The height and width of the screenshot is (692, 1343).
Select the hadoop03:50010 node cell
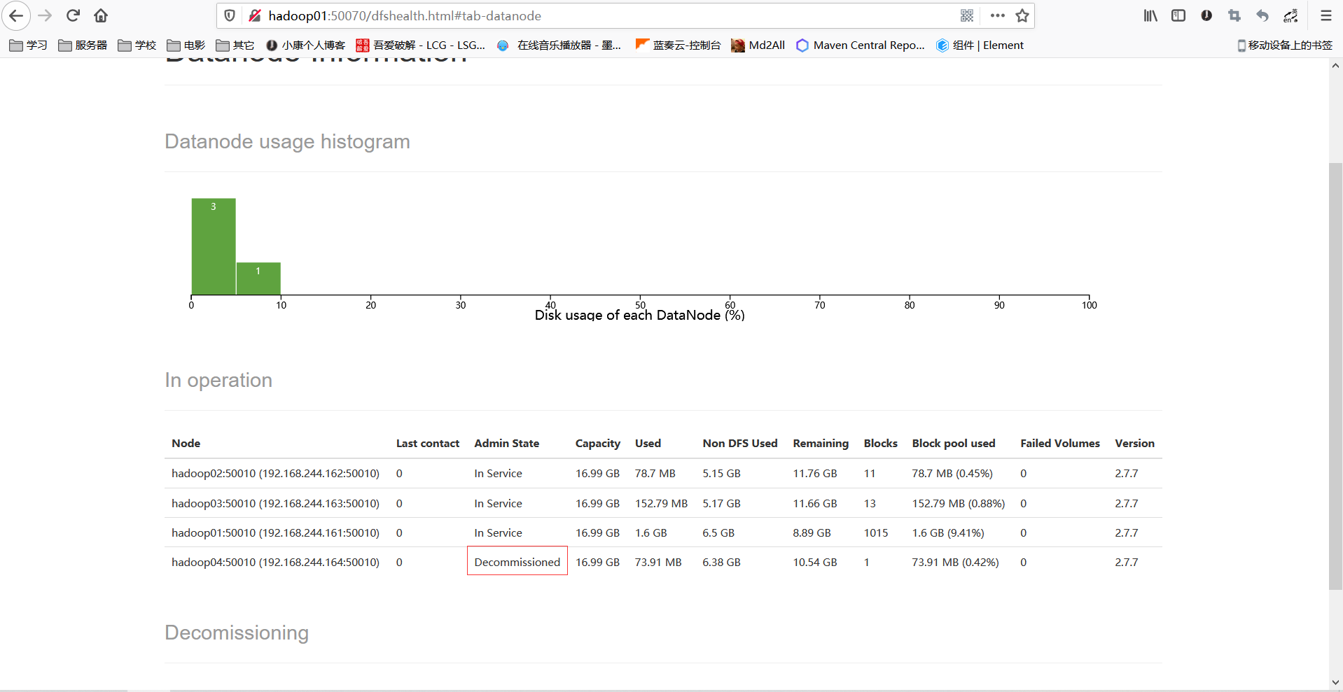pyautogui.click(x=276, y=504)
